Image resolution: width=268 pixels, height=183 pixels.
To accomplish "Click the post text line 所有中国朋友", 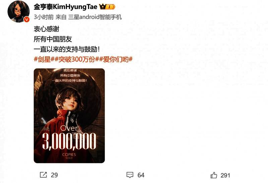I will 53,39.
